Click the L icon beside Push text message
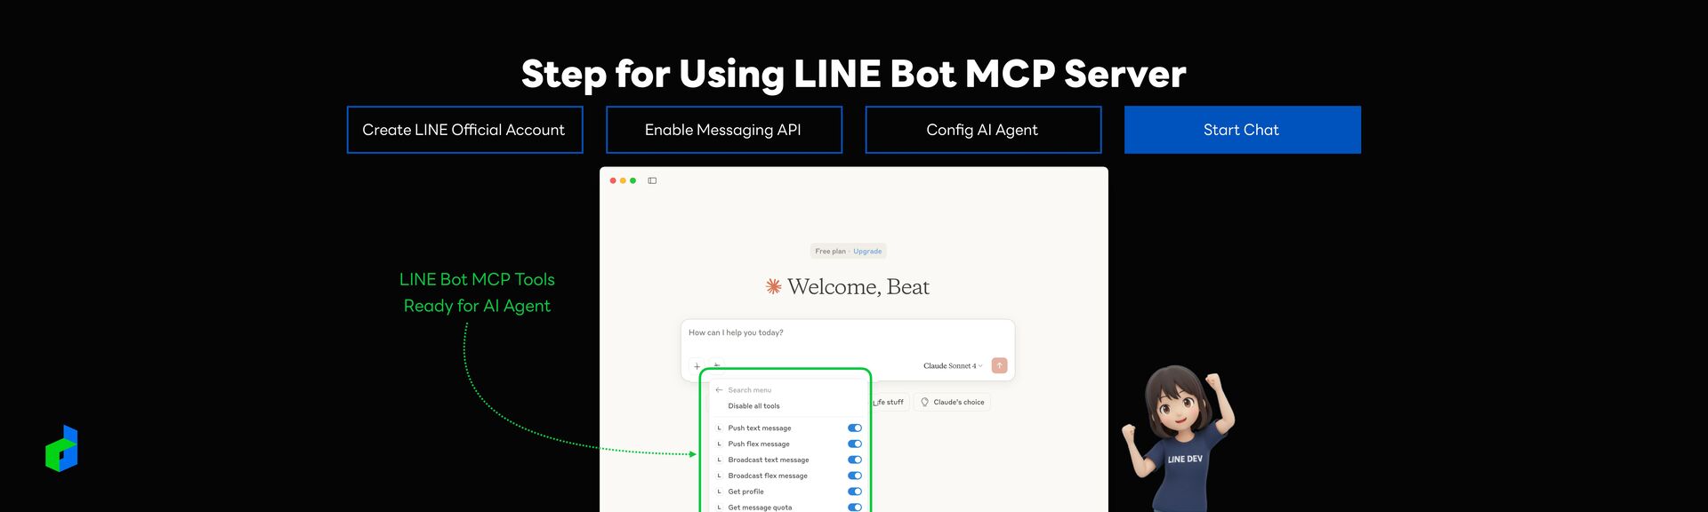The image size is (1708, 512). pyautogui.click(x=719, y=428)
